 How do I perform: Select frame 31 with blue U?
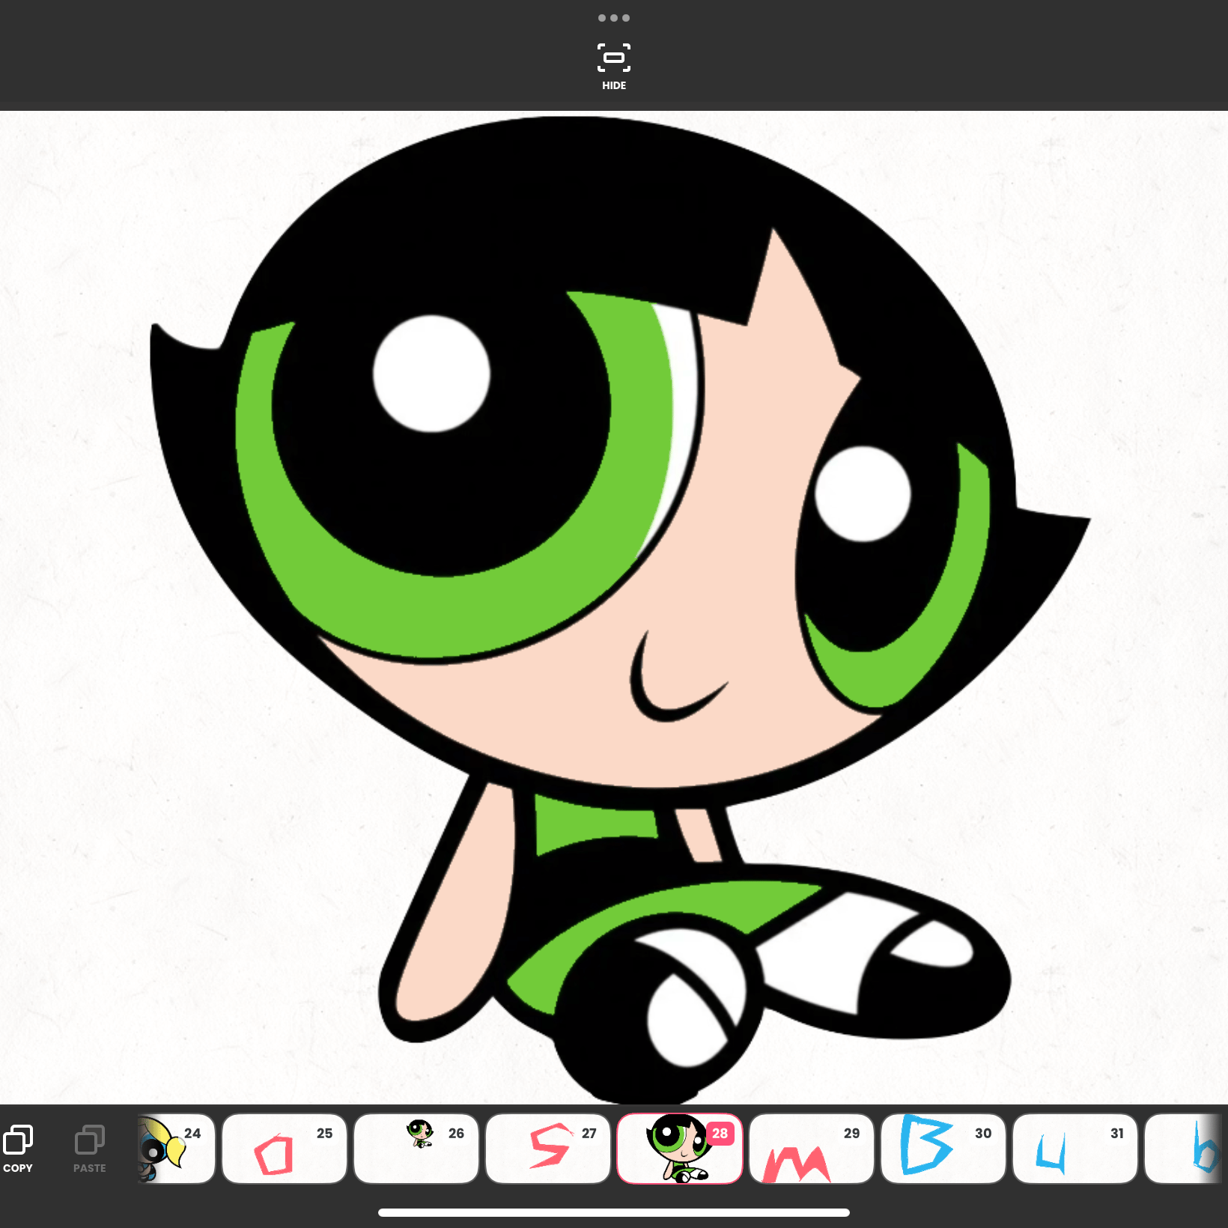click(1075, 1149)
